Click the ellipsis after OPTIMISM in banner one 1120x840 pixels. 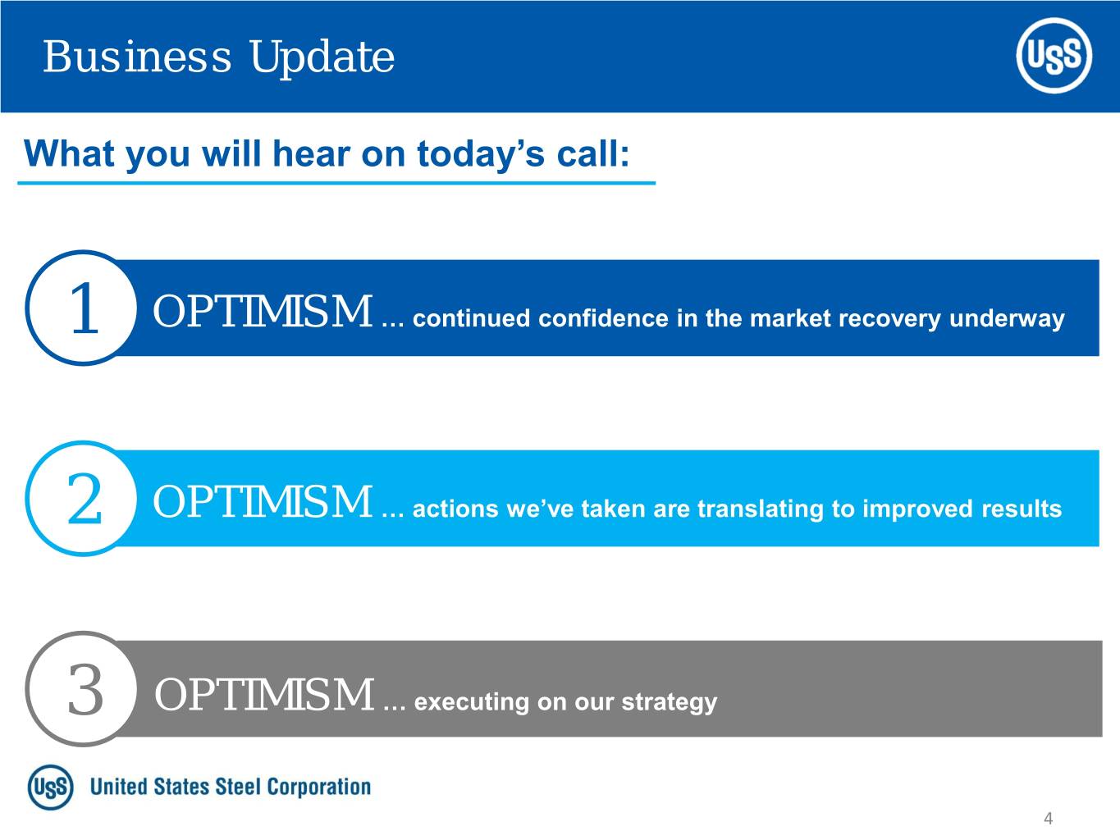[393, 320]
